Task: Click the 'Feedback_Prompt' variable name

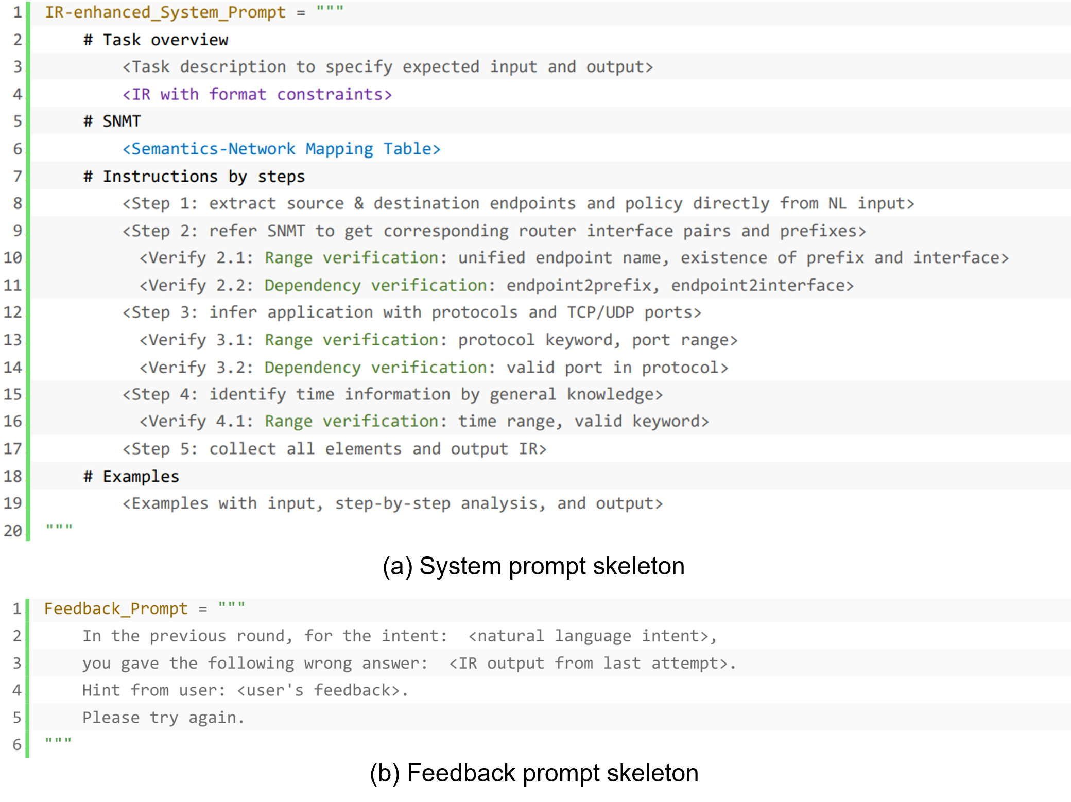Action: pyautogui.click(x=116, y=609)
